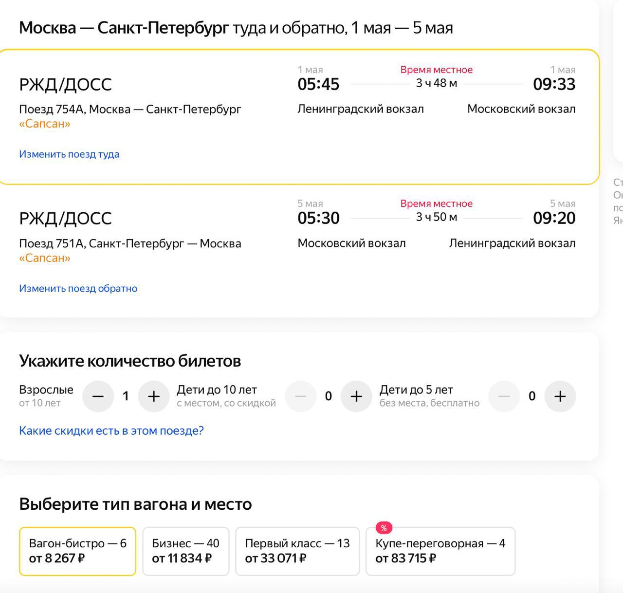
Task: Decrease children under 5 count
Action: coord(504,396)
